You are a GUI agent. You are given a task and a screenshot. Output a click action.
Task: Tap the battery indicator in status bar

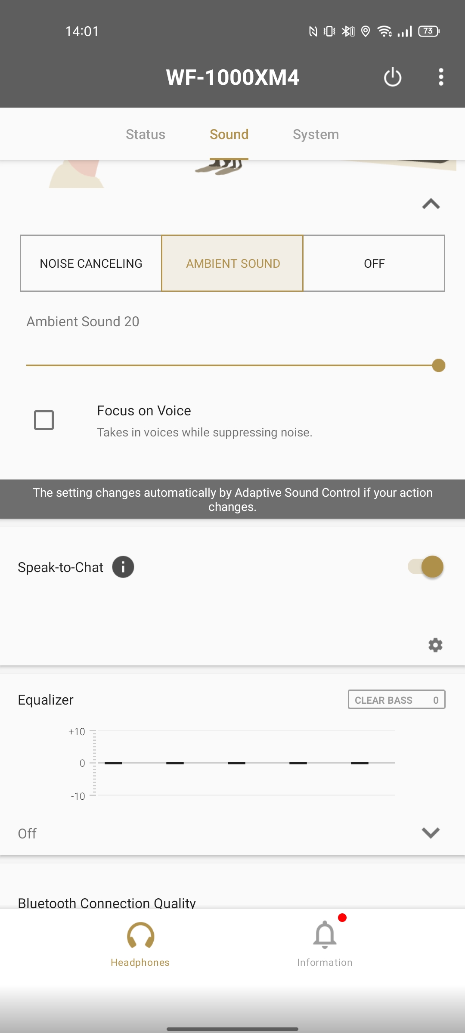click(429, 31)
